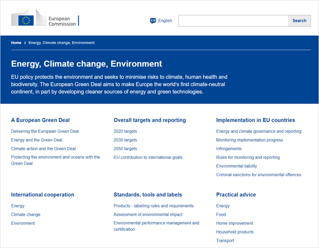Viewport: 319px width, 248px height.
Task: Open Monitoring implementation progress link
Action: pyautogui.click(x=250, y=140)
